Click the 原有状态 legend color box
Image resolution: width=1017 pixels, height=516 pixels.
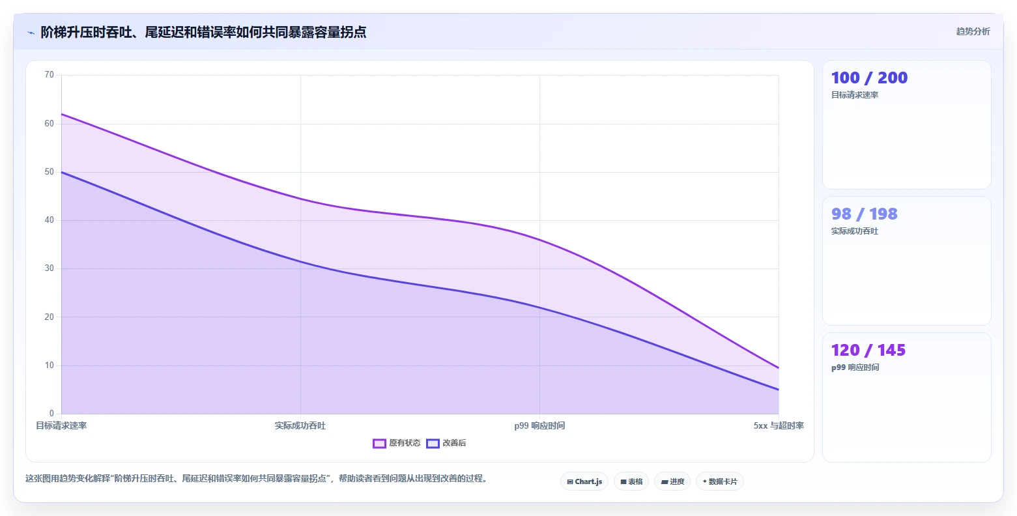(379, 443)
